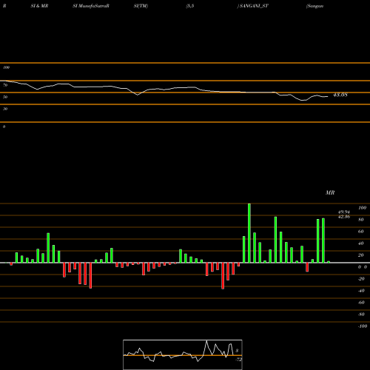Click the RSI value '43.08' label
This screenshot has height=370, width=370.
[340, 95]
